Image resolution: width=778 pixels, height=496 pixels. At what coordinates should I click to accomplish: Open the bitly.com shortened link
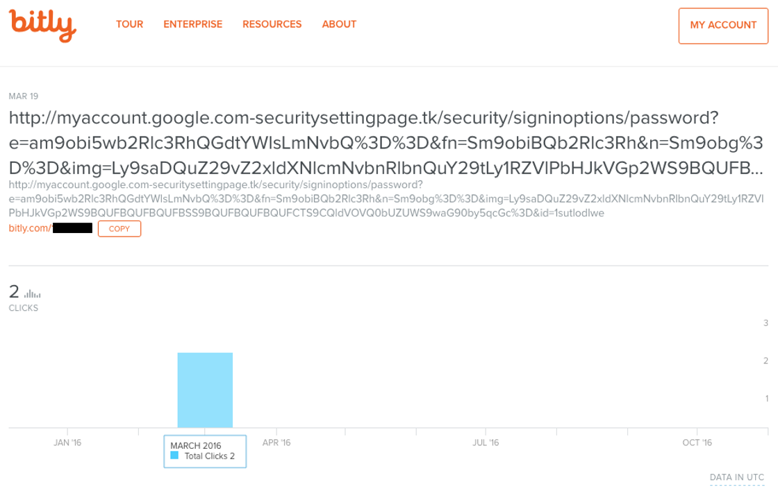49,228
